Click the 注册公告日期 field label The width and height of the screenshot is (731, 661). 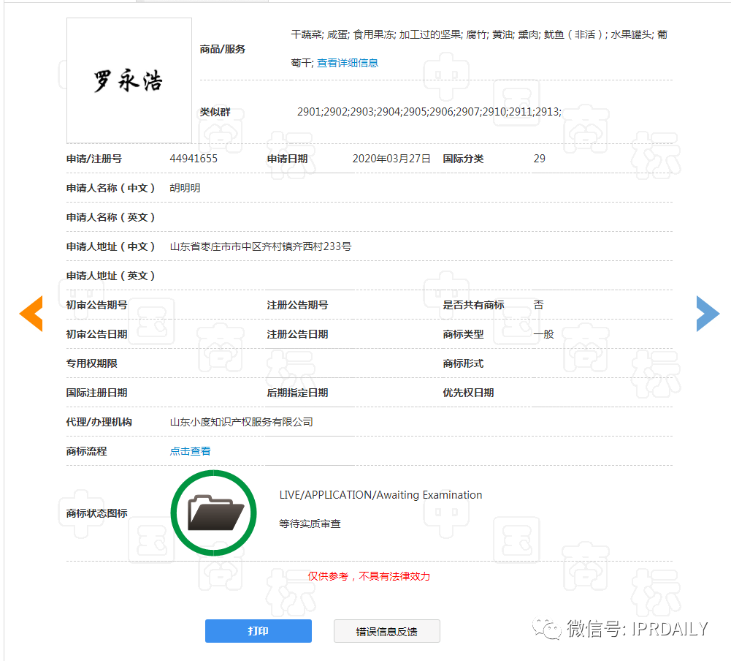[x=297, y=334]
